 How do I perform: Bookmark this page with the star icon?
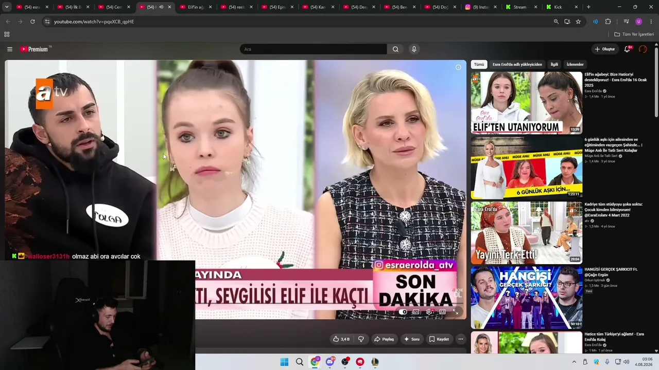(x=578, y=22)
